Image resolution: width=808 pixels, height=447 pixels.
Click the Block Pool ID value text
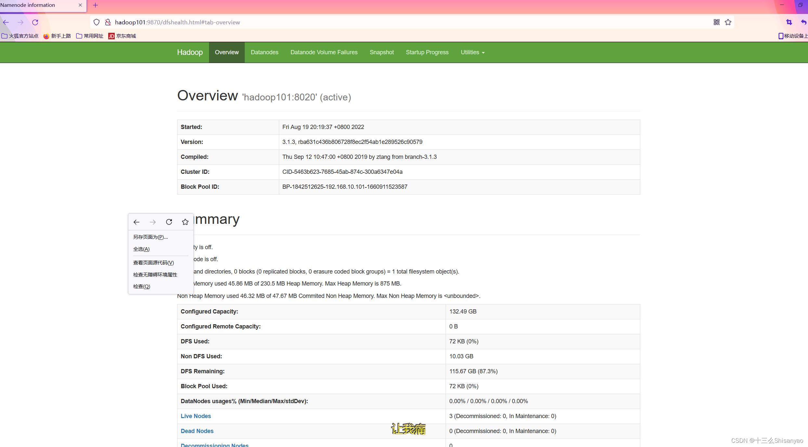click(x=345, y=187)
